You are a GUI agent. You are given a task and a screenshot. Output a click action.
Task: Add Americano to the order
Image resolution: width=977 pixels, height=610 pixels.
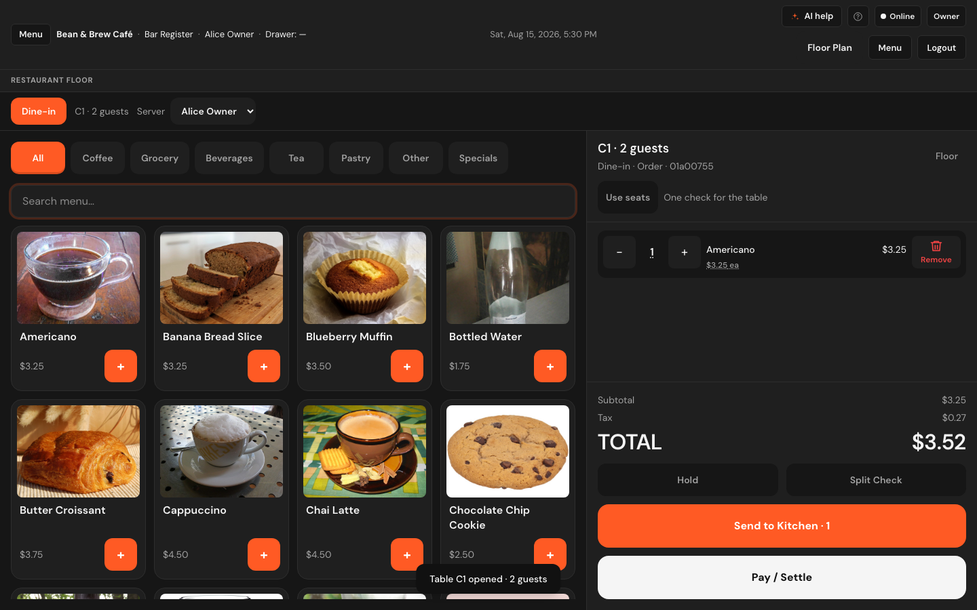point(121,366)
